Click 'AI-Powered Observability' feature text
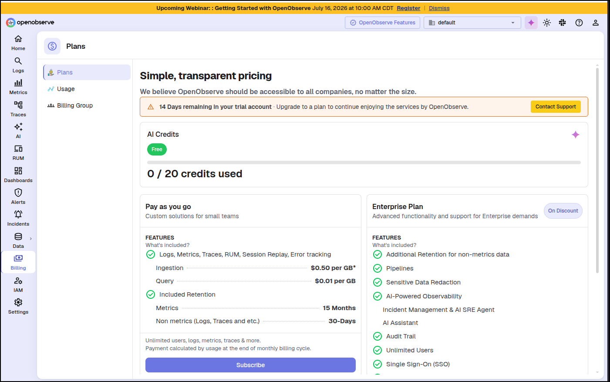Image resolution: width=610 pixels, height=382 pixels. (424, 296)
